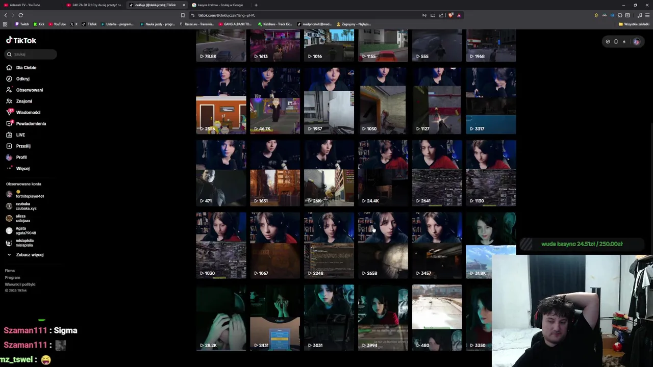
Task: Click the Prześlij upload option
Action: coord(18,146)
